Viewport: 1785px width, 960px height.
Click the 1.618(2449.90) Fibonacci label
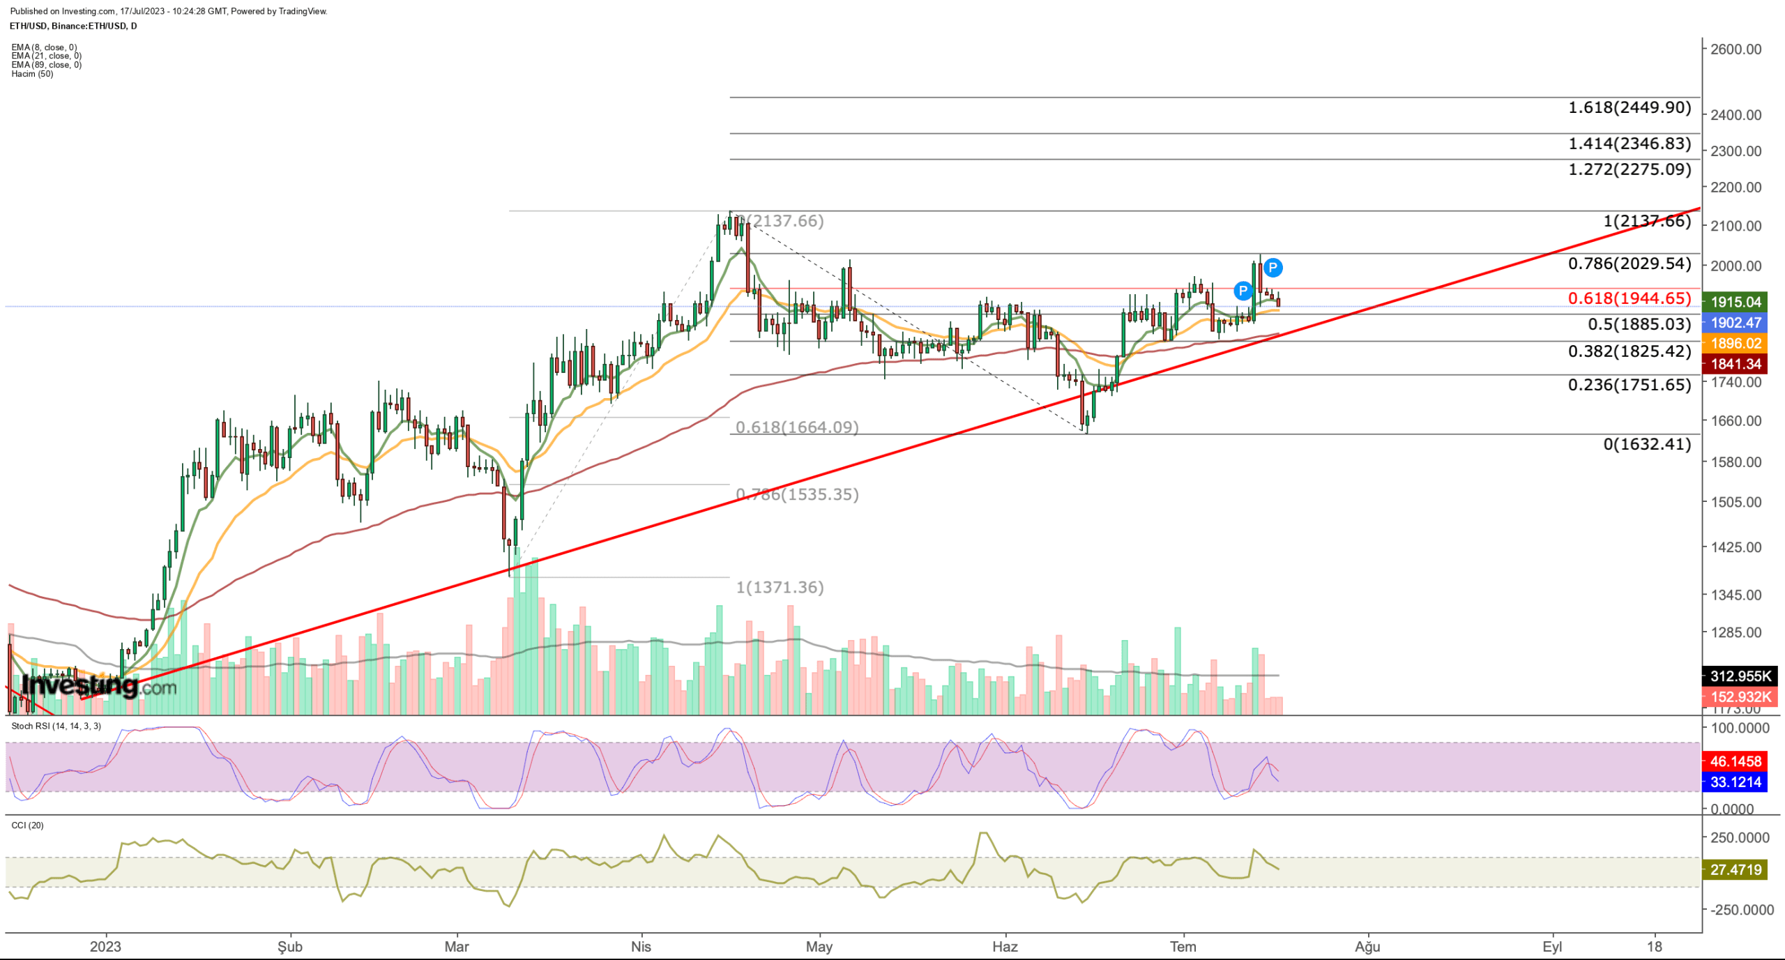point(1630,107)
